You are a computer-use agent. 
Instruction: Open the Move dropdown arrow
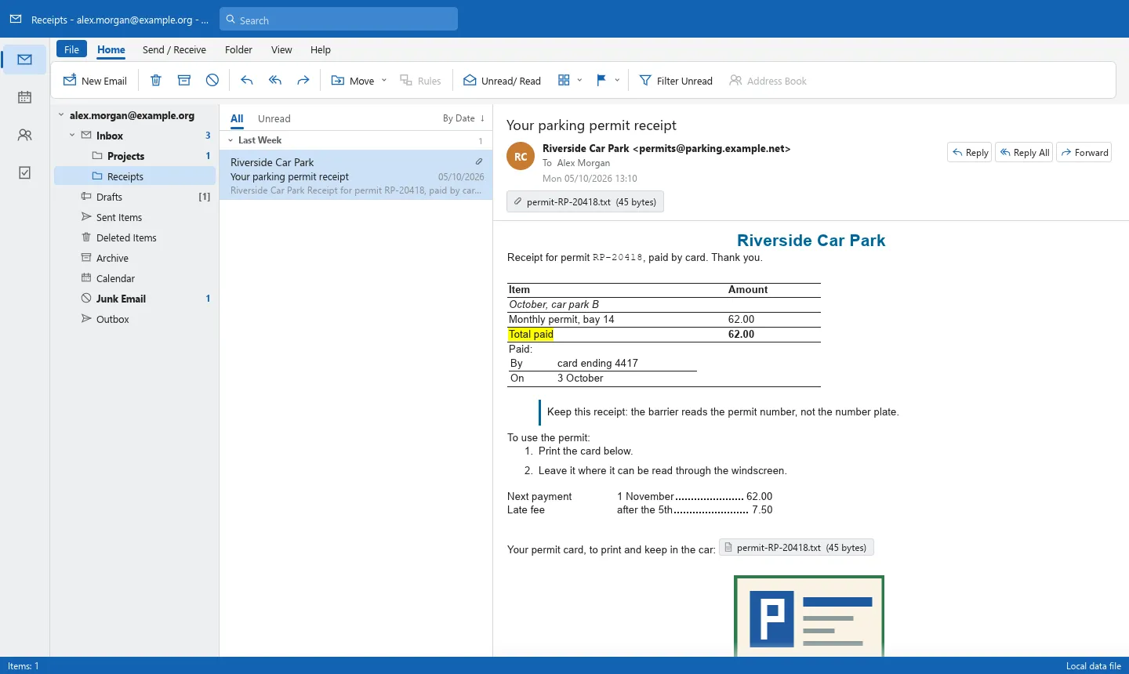tap(384, 81)
